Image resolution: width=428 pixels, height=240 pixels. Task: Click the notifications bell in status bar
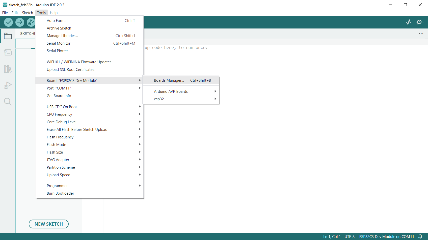point(420,236)
